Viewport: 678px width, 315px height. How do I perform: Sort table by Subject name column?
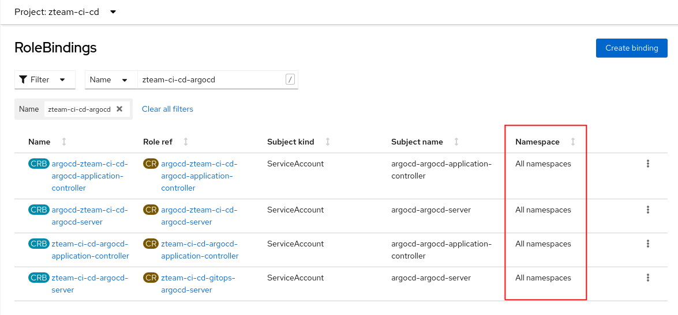click(417, 142)
